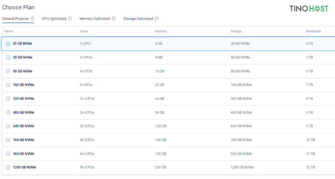Click the 12 TB bandwidth cell
Viewport: 335px width, 179px height.
click(x=311, y=168)
